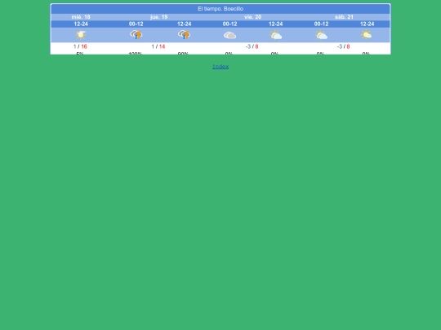This screenshot has width=441, height=330.
Task: Click the '1 / 14' temperature value
Action: point(158,46)
